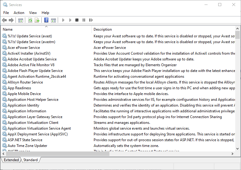This screenshot has width=241, height=170.
Task: Select AppX Deployment Service (AppXSVC)
Action: pyautogui.click(x=38, y=134)
